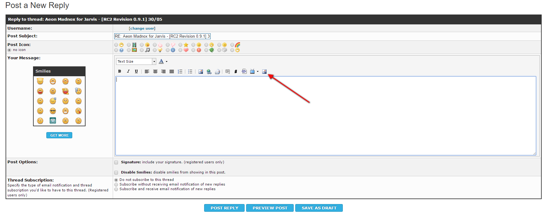The width and height of the screenshot is (546, 213).
Task: Open the Text Size dropdown
Action: tap(136, 61)
